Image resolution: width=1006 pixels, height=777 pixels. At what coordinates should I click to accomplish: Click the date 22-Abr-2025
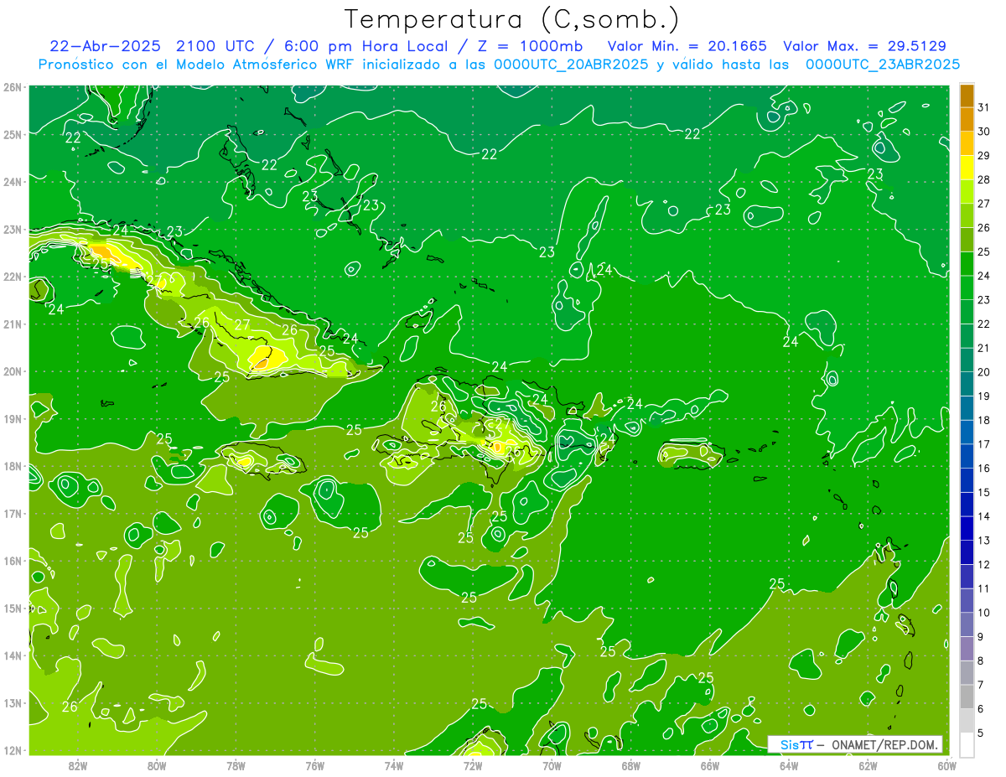106,46
